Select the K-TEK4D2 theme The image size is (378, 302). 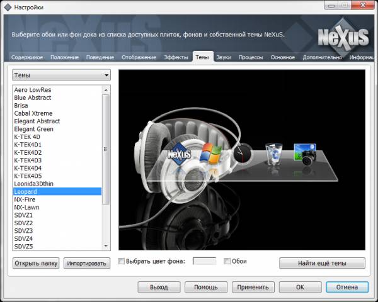pos(57,152)
